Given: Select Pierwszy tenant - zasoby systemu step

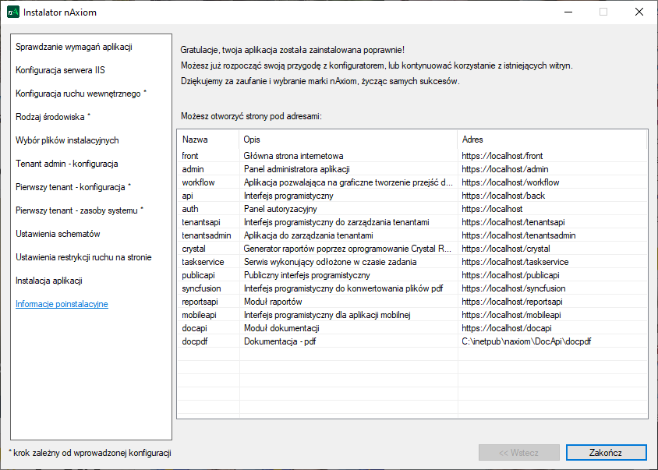Looking at the screenshot, I should (x=80, y=210).
